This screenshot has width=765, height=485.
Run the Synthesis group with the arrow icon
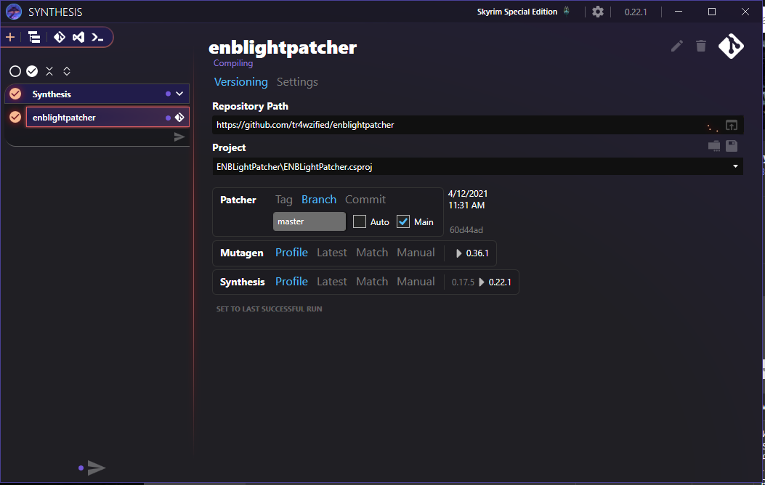[x=179, y=137]
